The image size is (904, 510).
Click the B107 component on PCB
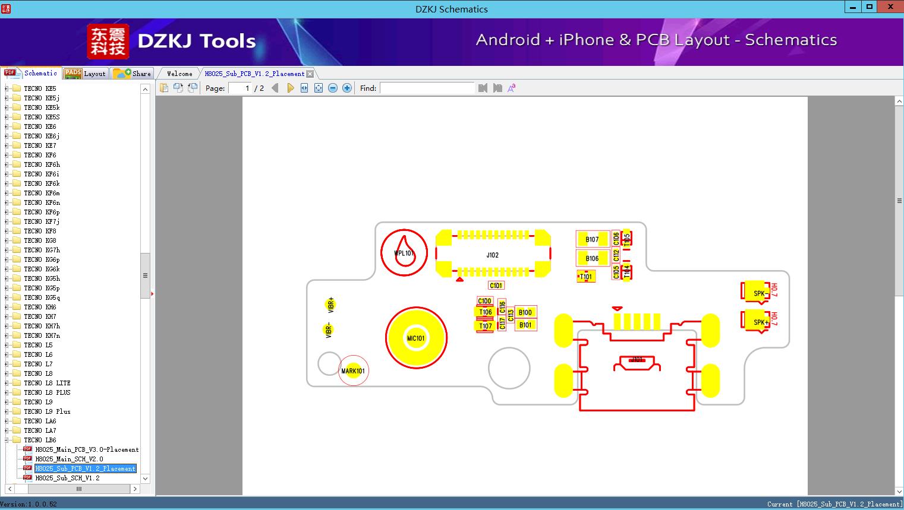pos(592,239)
